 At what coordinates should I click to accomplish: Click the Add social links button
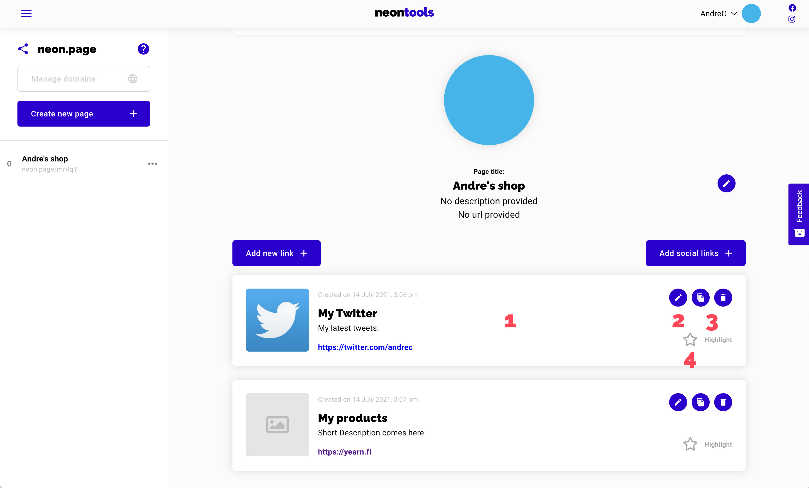(x=695, y=253)
